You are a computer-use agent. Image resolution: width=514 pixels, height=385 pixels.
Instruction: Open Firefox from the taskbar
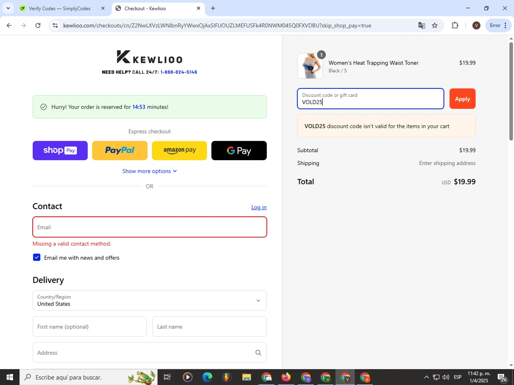[x=286, y=377]
